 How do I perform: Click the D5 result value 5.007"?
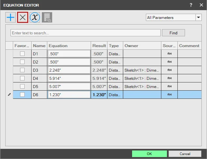(x=99, y=86)
